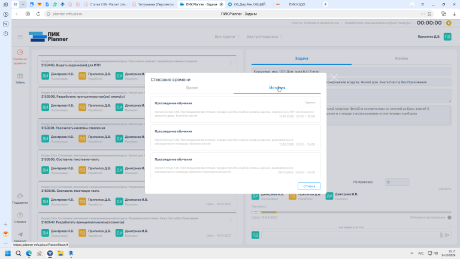460x259 pixels.
Task: Open the Справка help icon
Action: 20,218
